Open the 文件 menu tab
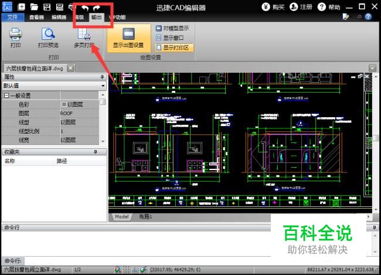 13,17
